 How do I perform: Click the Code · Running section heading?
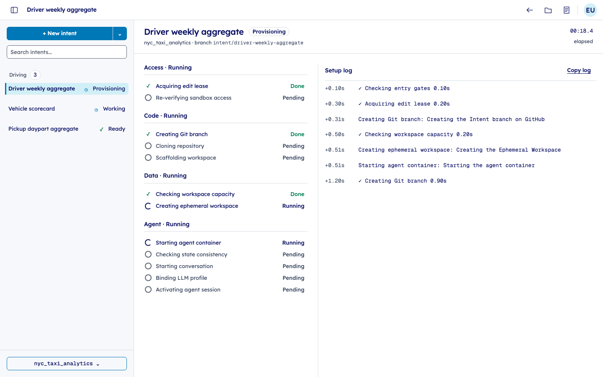(165, 116)
